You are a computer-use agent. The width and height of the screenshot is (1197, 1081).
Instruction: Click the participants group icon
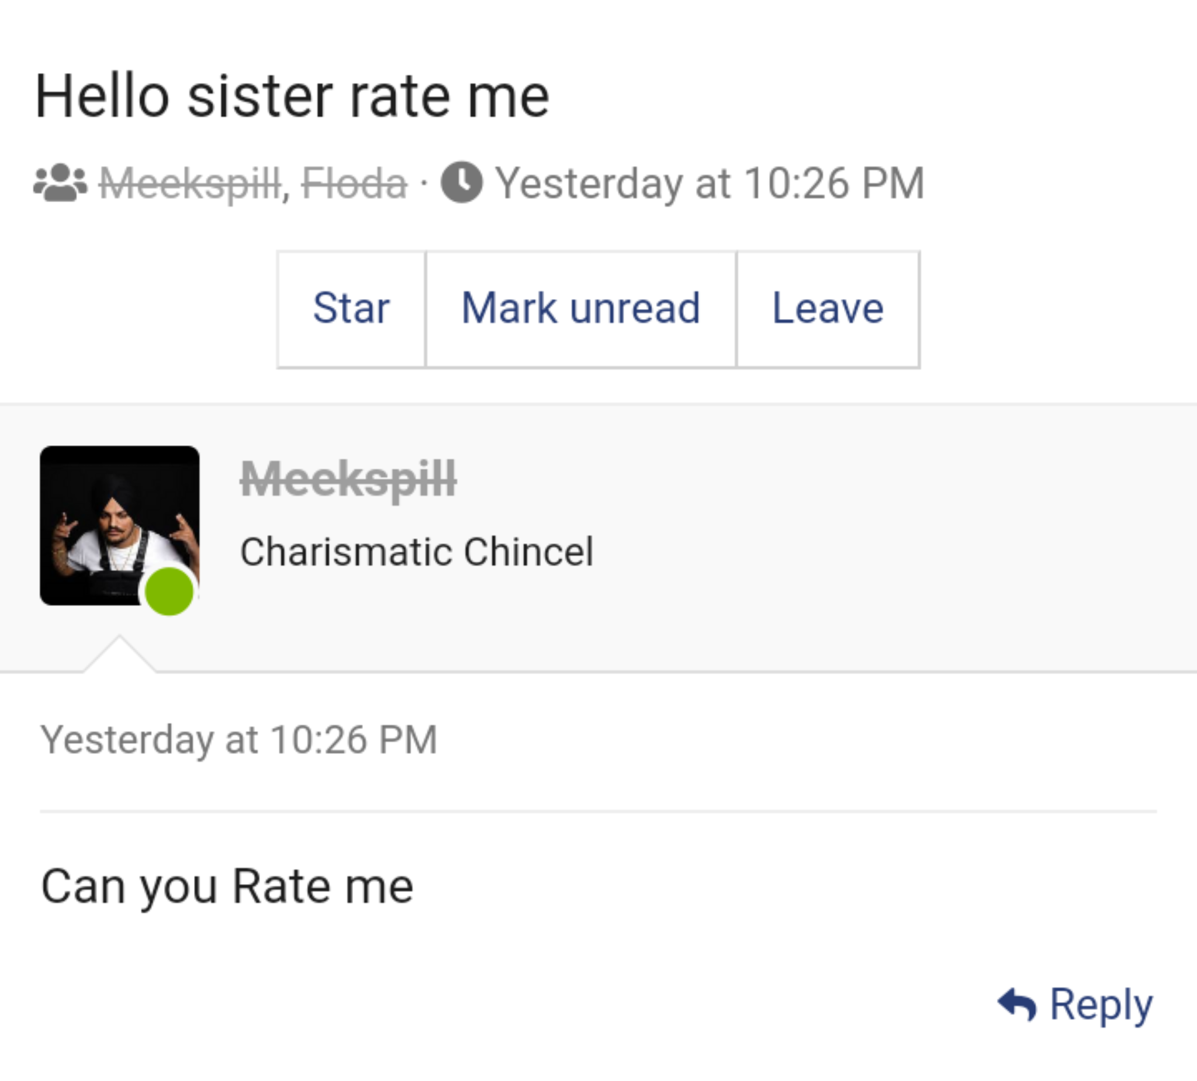[x=60, y=183]
